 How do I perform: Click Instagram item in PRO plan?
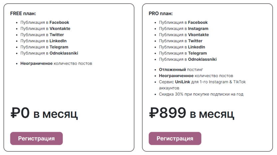point(183,29)
